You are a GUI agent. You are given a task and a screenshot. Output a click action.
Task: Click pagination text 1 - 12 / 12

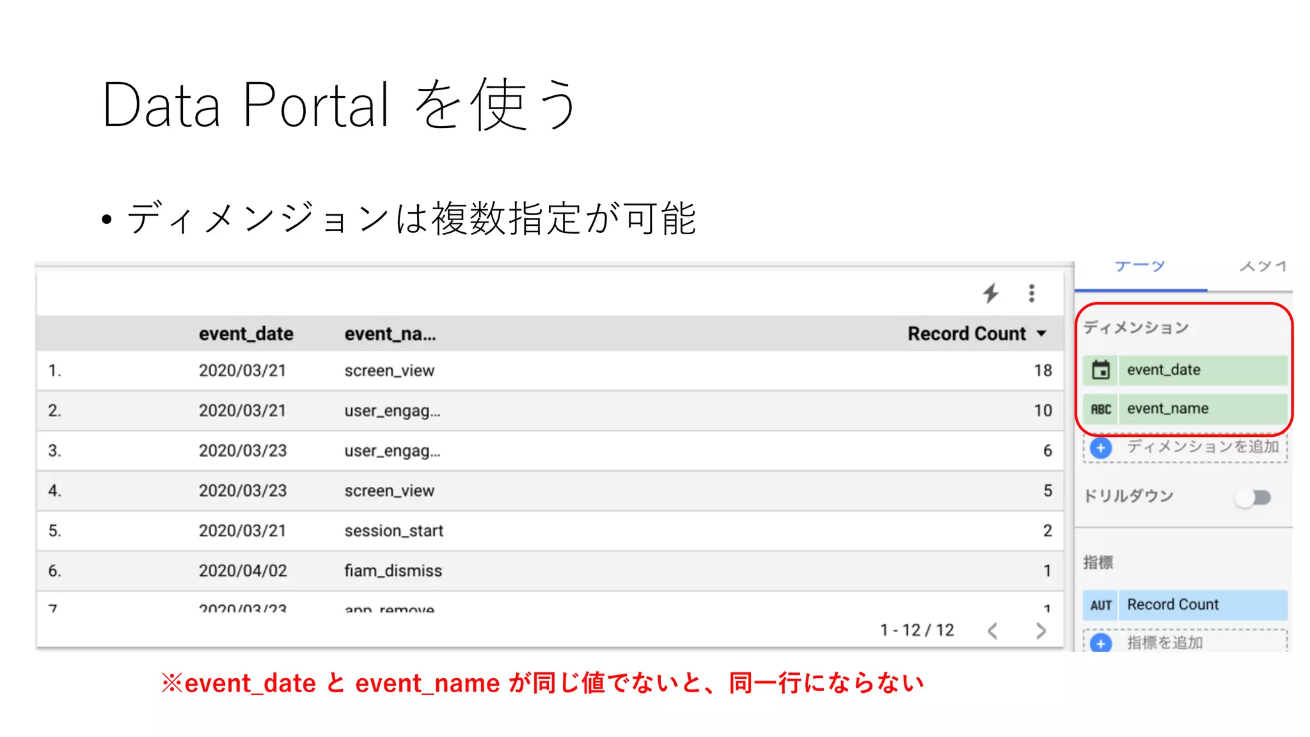pos(917,631)
